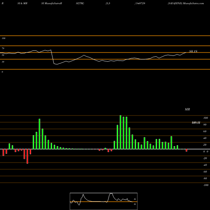Click the RSI axis label 0 on left
This screenshot has height=210, width=210.
pyautogui.click(x=2, y=72)
